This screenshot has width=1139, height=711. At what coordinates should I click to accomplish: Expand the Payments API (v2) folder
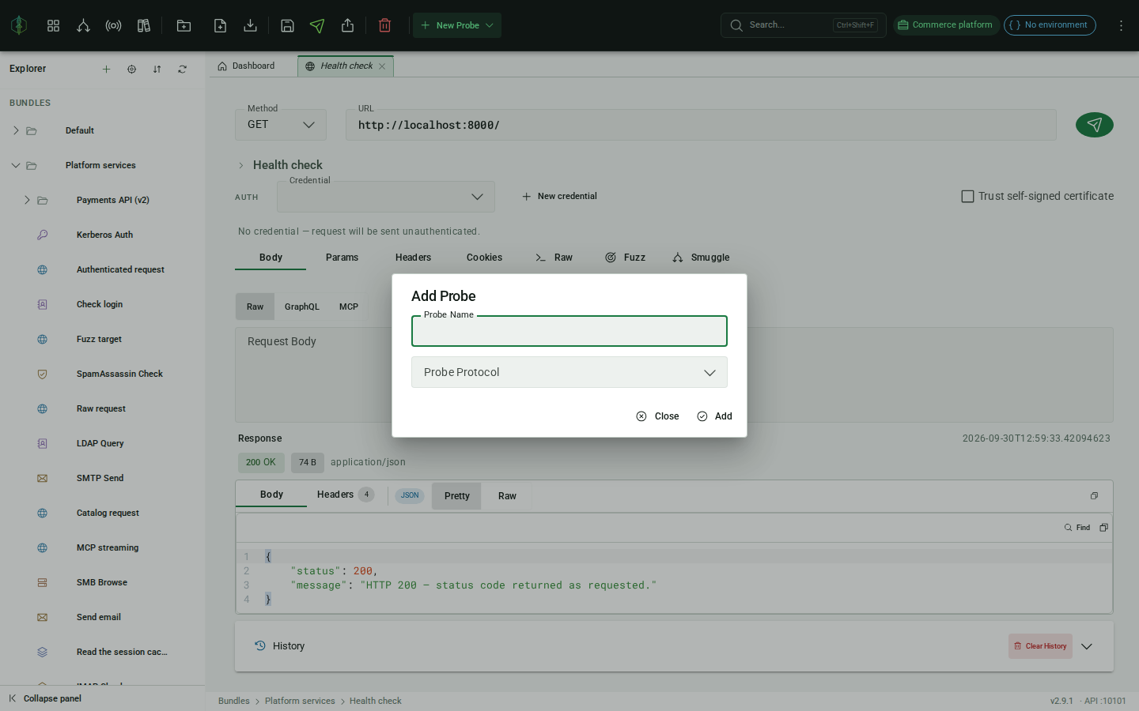click(x=27, y=200)
